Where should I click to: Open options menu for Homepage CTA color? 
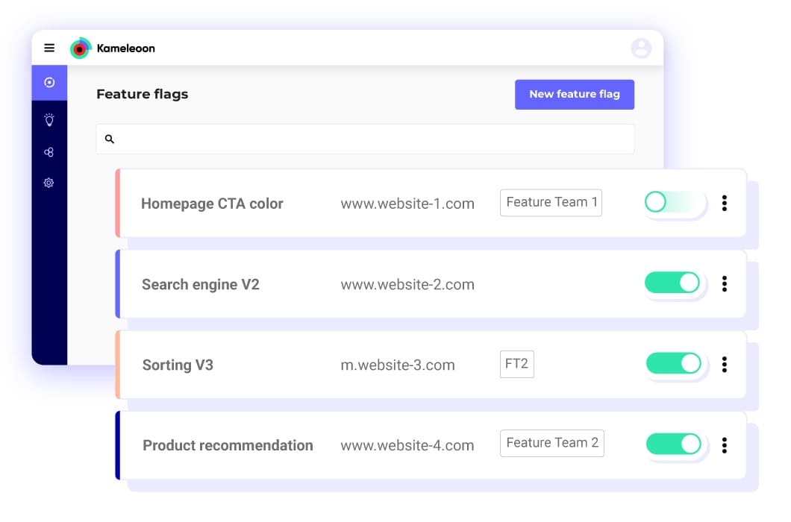click(725, 203)
